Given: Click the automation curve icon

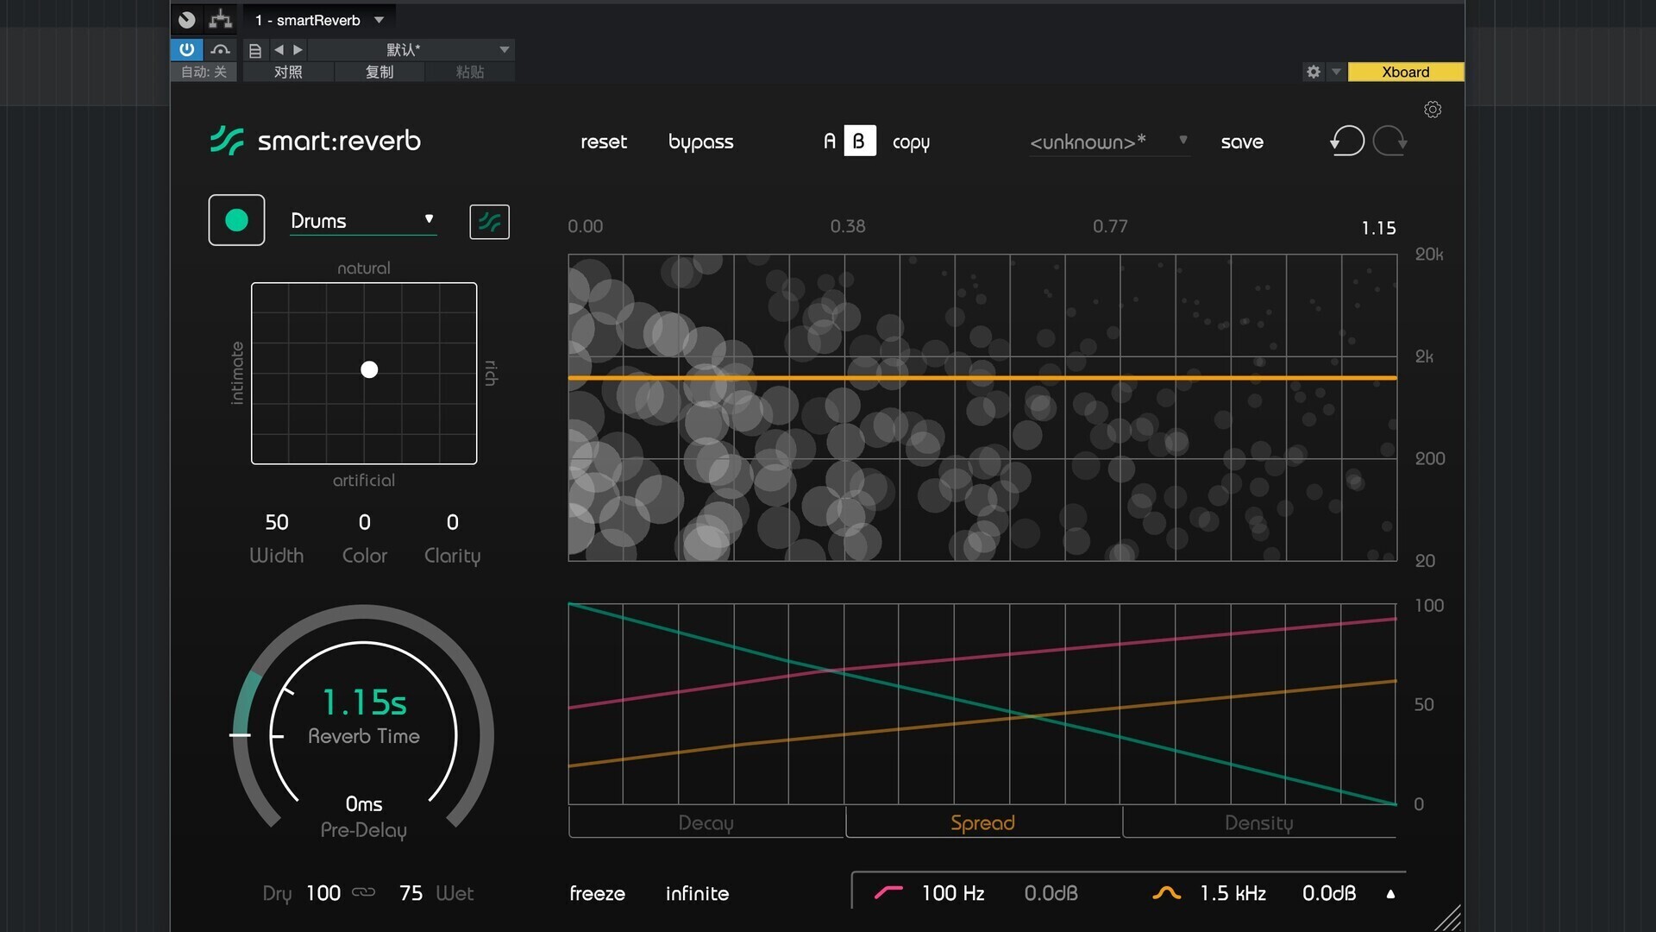Looking at the screenshot, I should [x=221, y=49].
